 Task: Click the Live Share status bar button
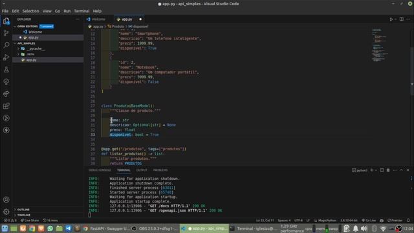coord(30,220)
